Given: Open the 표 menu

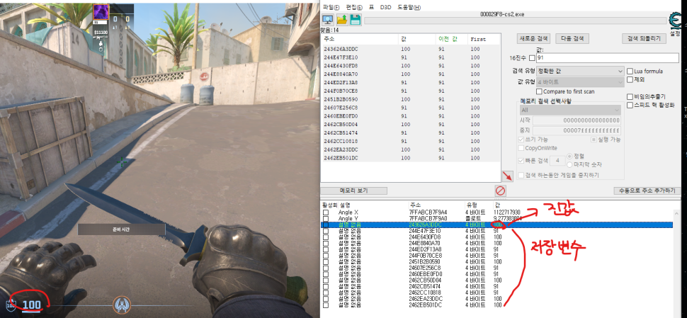Looking at the screenshot, I should click(x=371, y=8).
